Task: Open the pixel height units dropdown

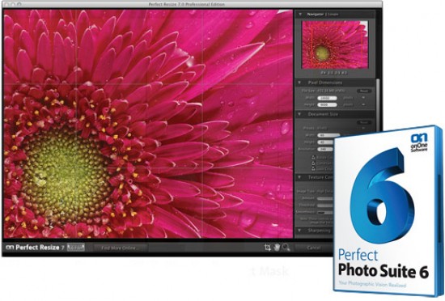Action: (x=363, y=104)
